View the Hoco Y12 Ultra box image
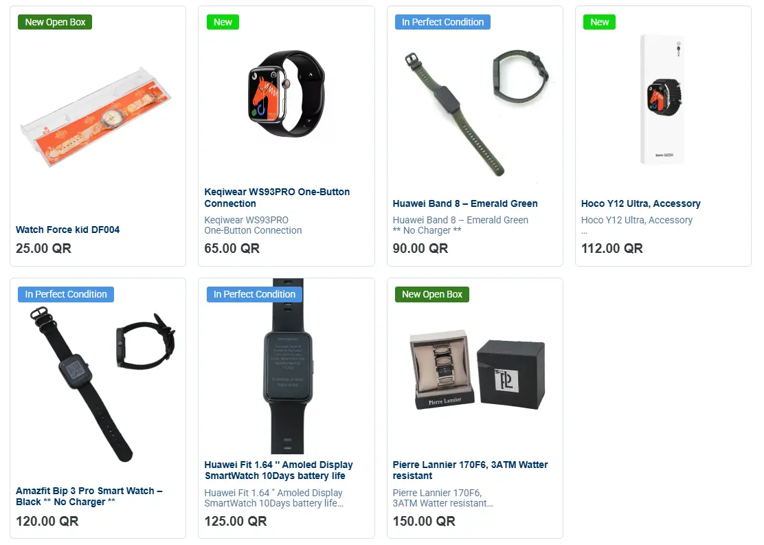 click(663, 100)
